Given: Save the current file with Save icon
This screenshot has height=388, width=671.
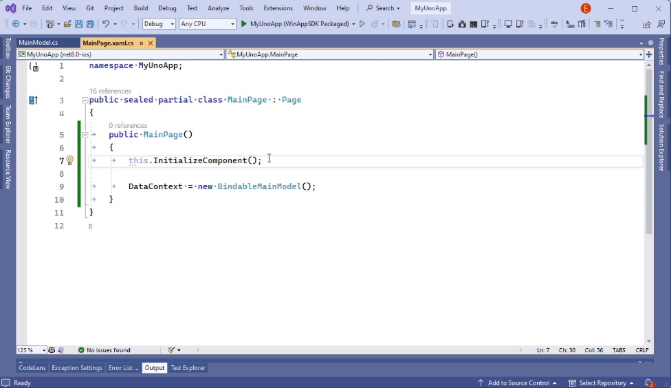Looking at the screenshot, I should [x=79, y=24].
